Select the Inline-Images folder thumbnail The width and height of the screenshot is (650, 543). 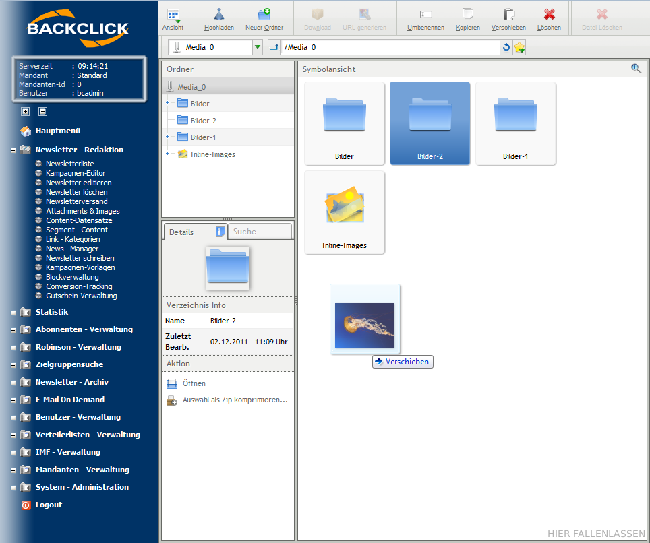[x=345, y=212]
